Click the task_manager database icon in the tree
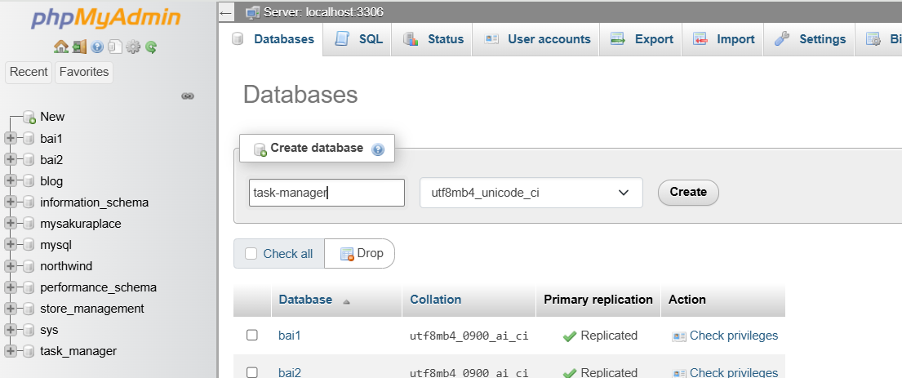The width and height of the screenshot is (902, 378). tap(29, 352)
